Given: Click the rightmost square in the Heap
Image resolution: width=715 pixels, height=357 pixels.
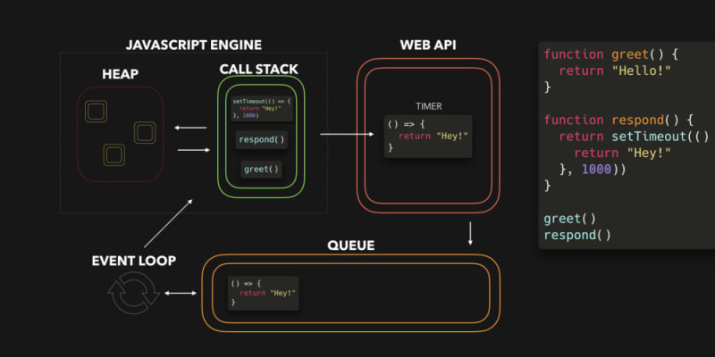Looking at the screenshot, I should coord(146,133).
